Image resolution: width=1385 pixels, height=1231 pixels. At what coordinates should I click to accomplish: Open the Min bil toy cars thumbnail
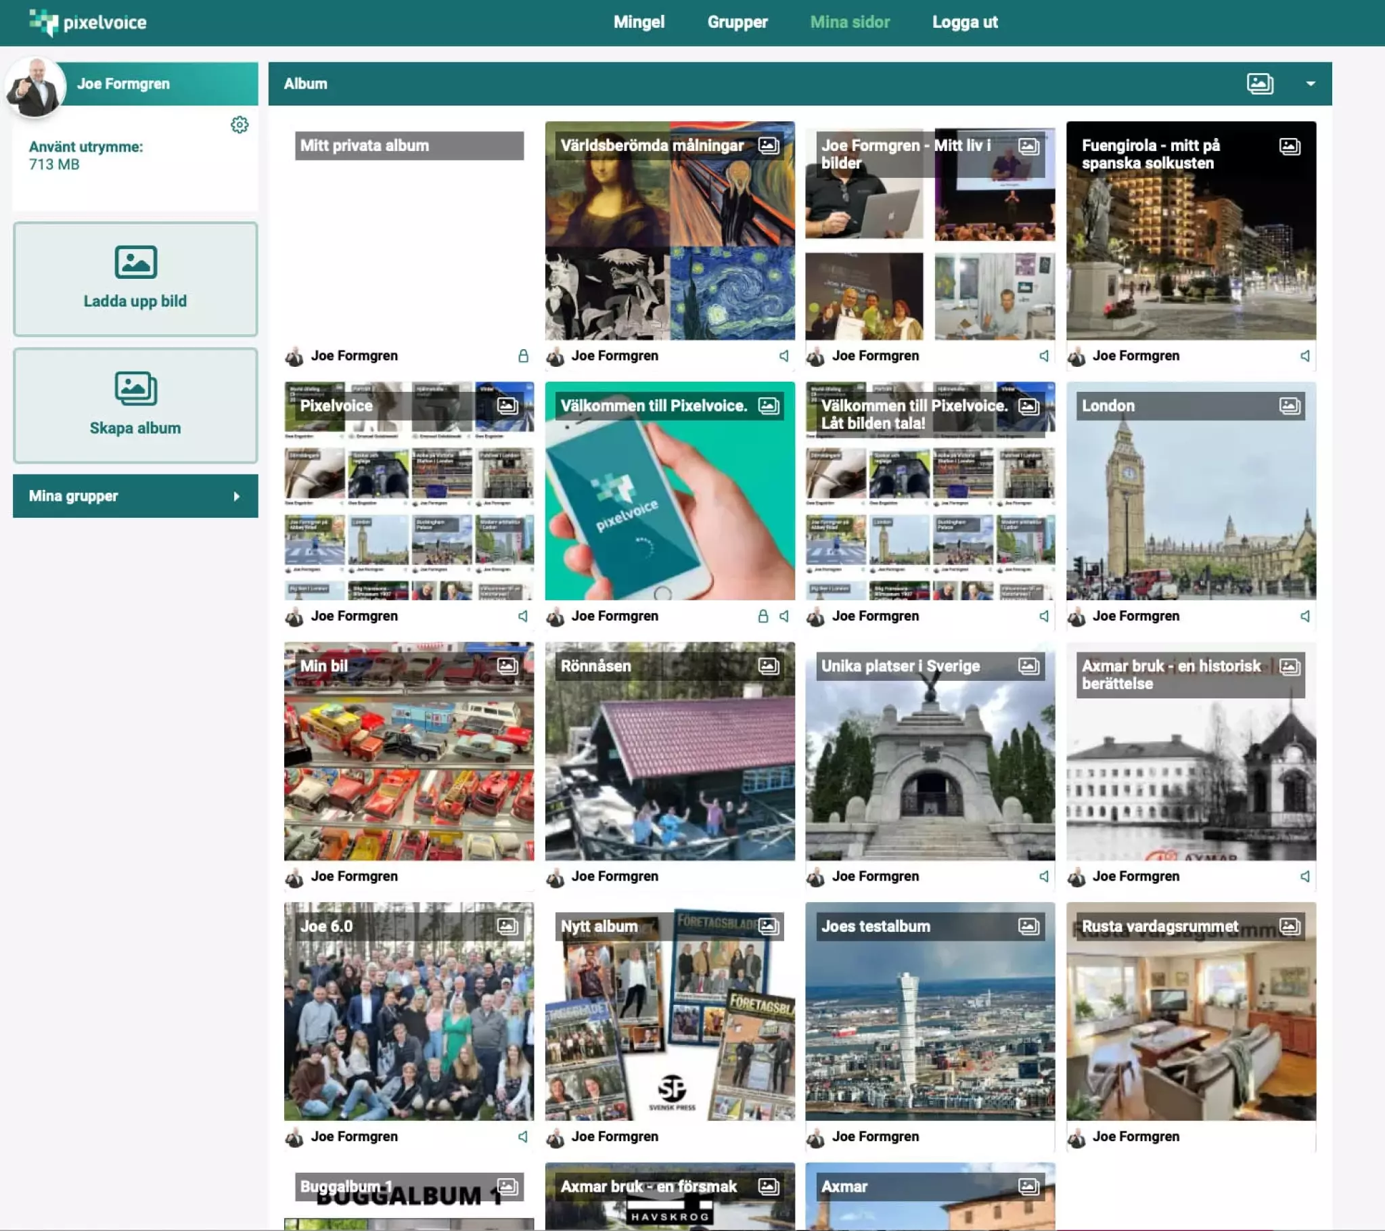coord(409,751)
